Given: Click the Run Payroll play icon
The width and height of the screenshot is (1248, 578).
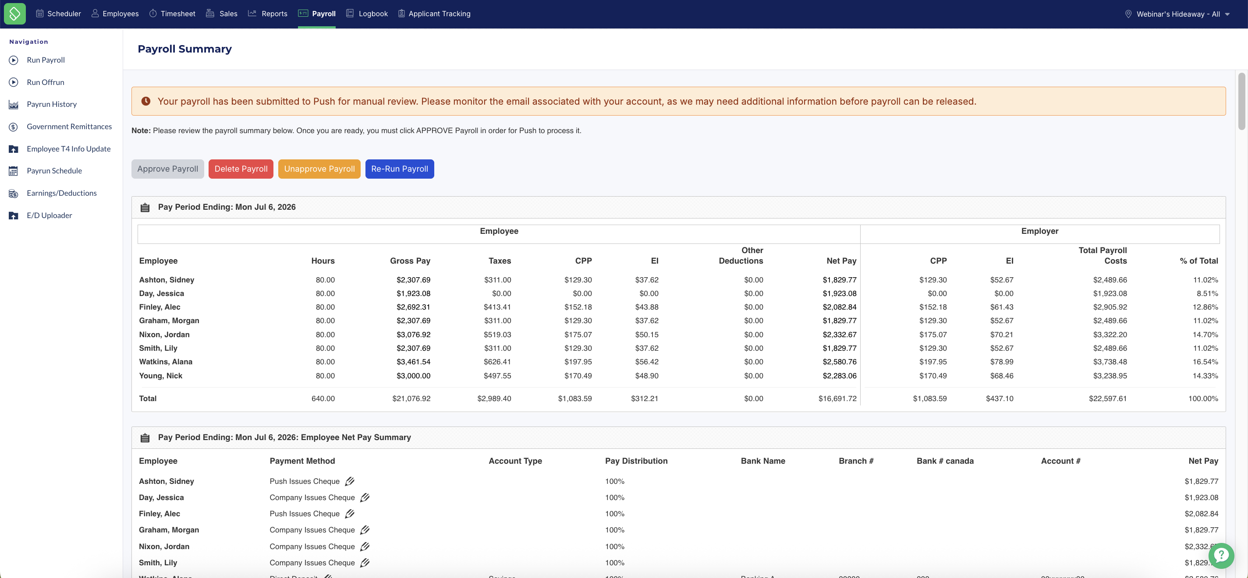Looking at the screenshot, I should [14, 60].
